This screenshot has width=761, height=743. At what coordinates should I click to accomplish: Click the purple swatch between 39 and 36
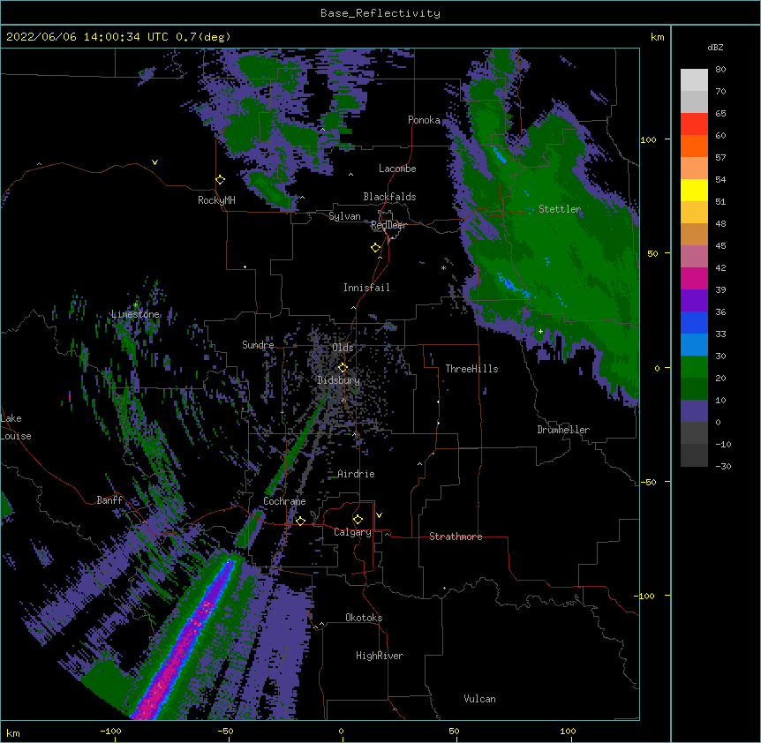tap(694, 301)
